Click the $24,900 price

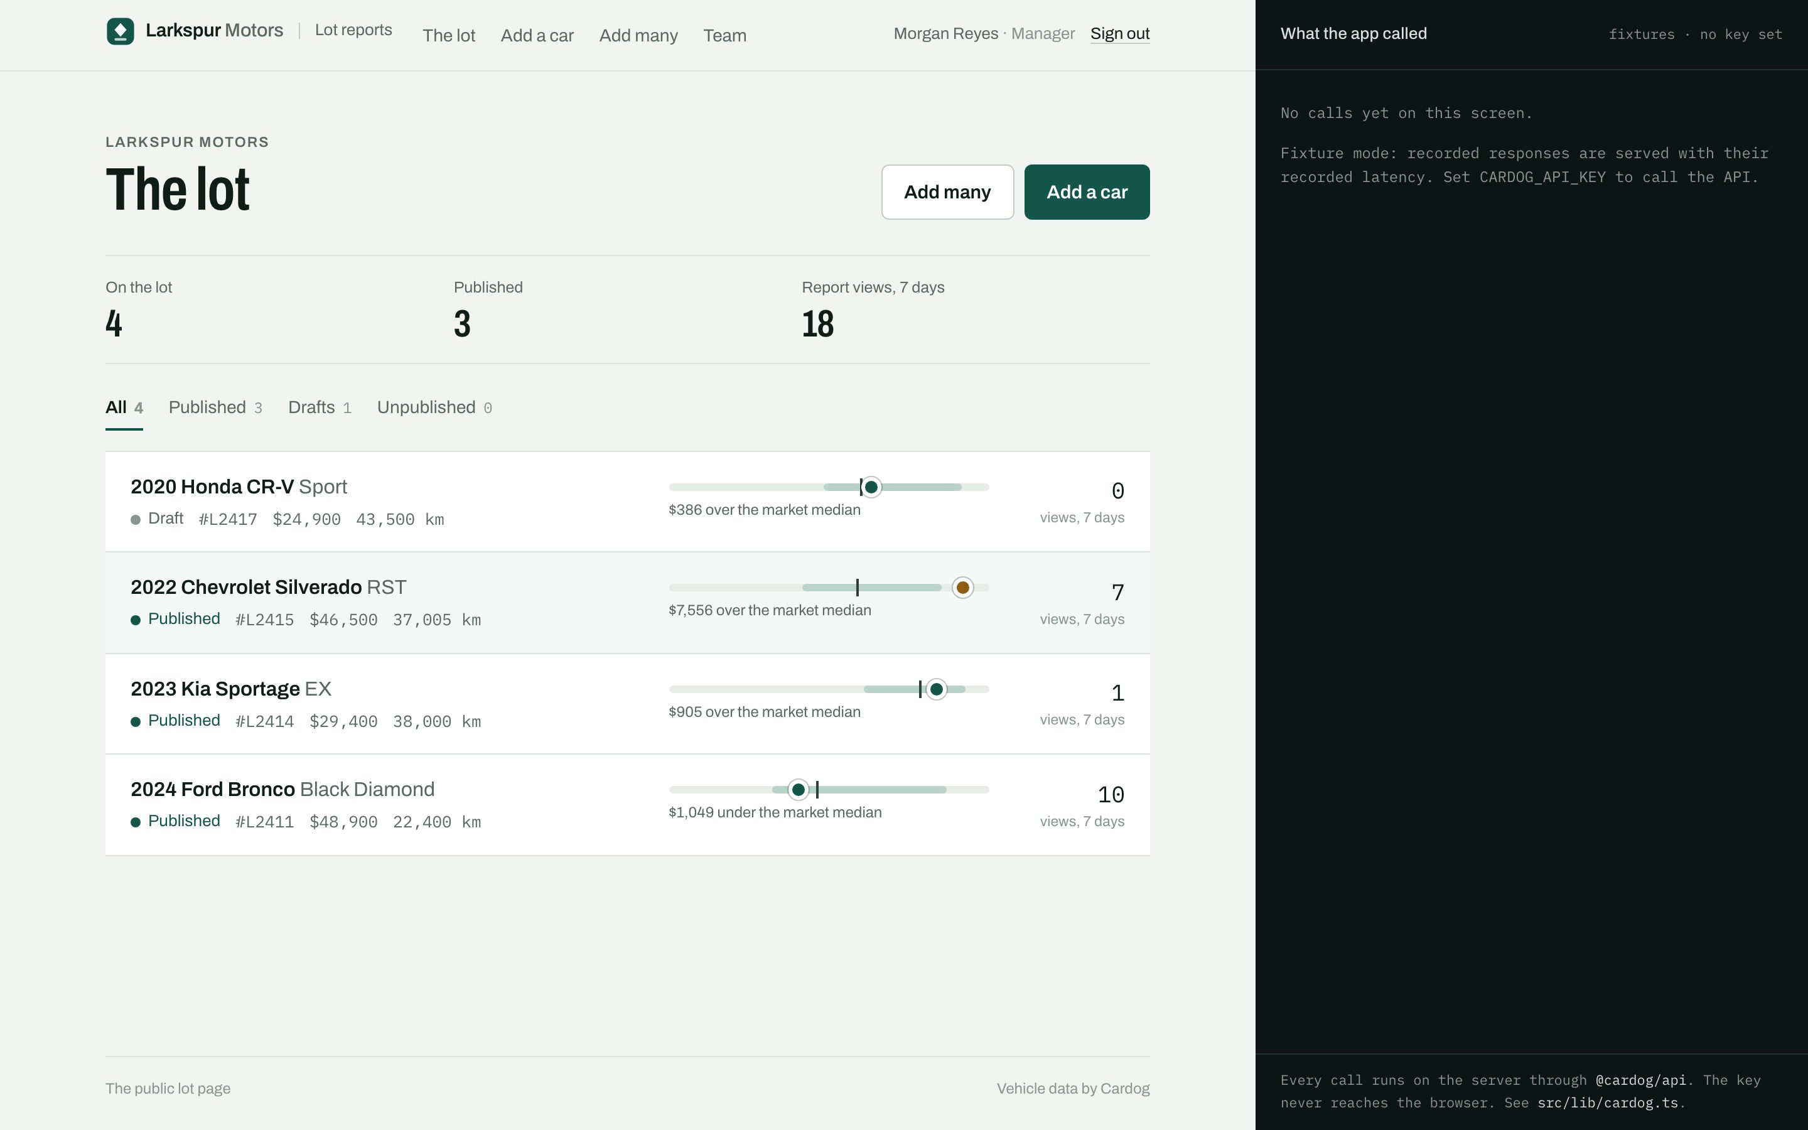(306, 519)
